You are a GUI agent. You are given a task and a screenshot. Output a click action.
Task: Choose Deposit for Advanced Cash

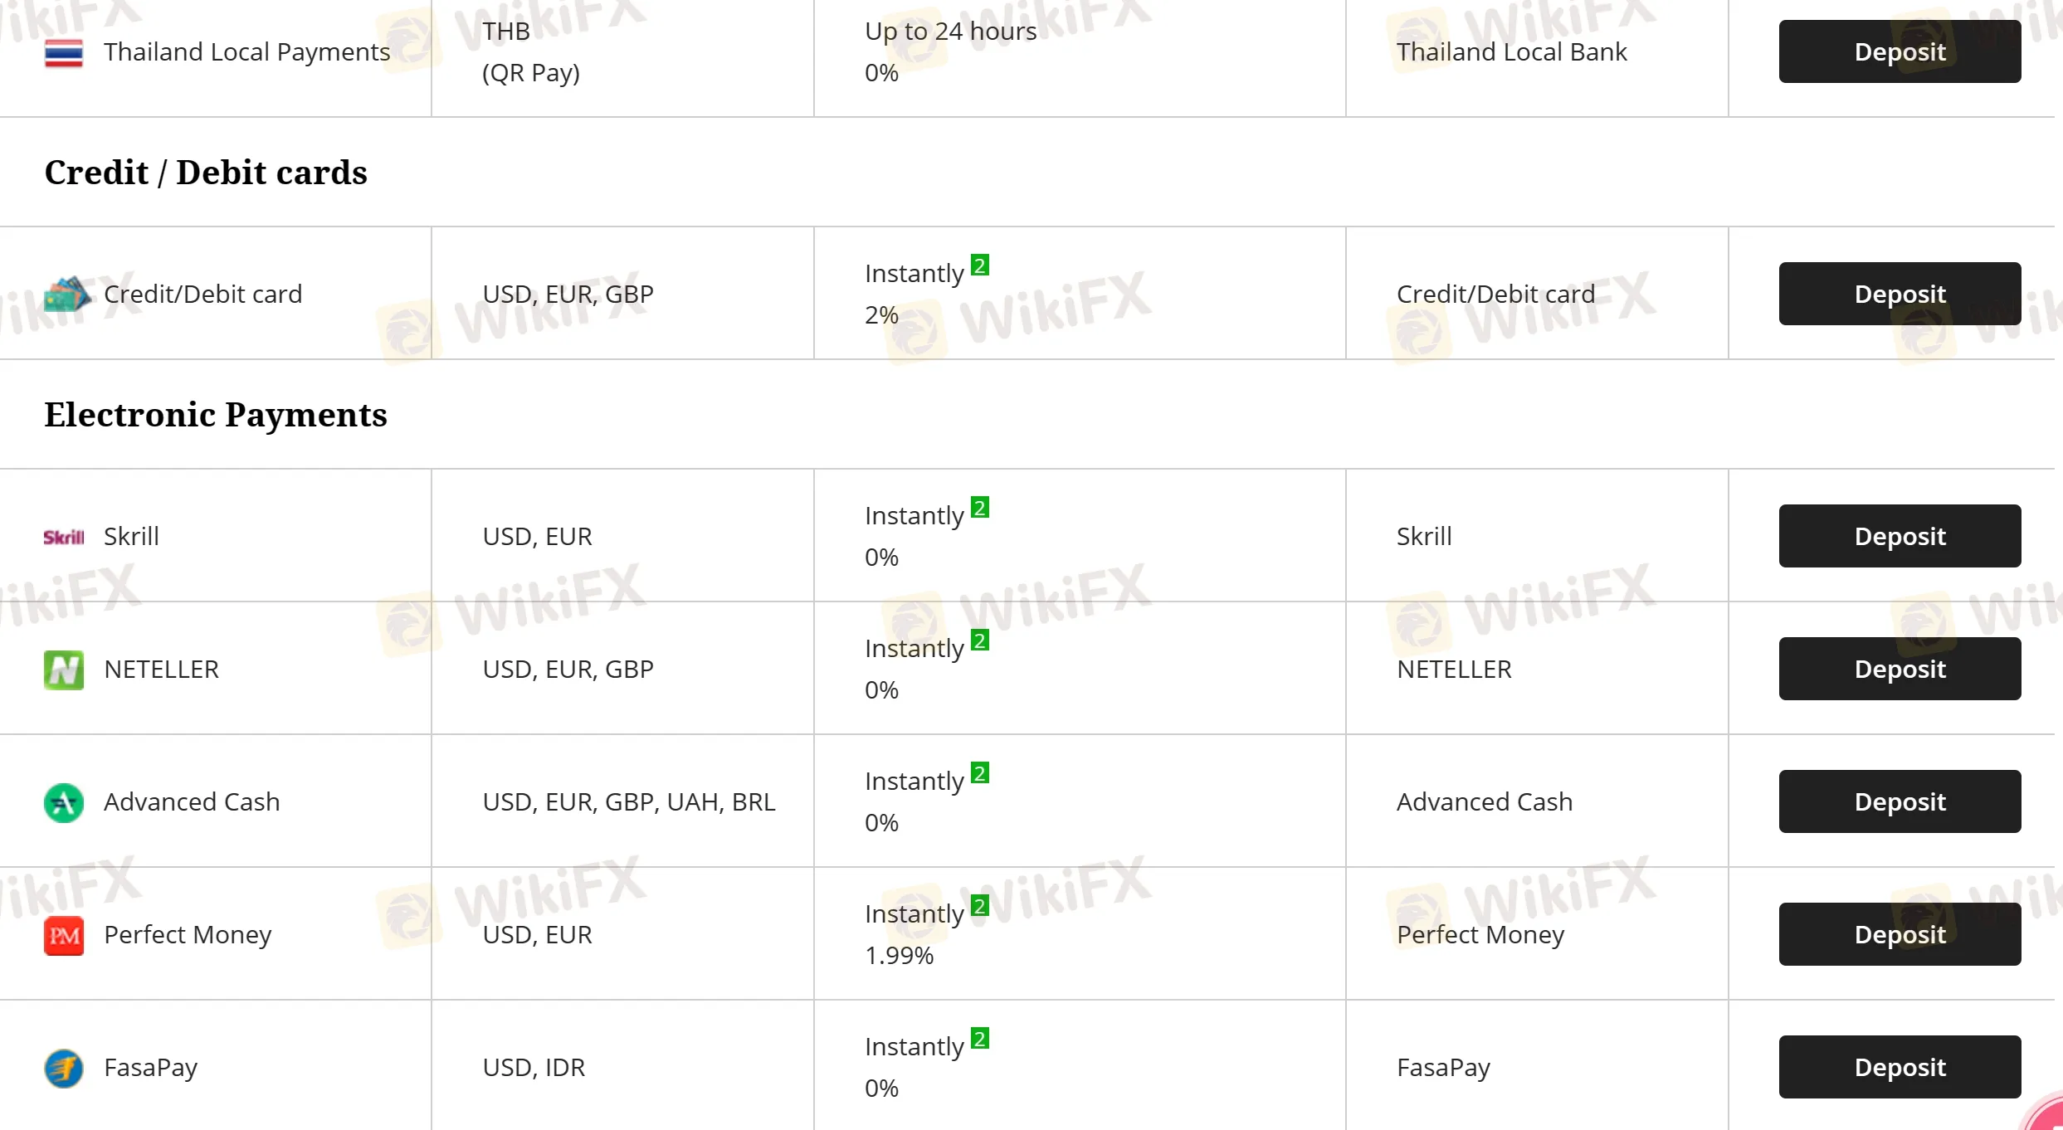(1900, 801)
